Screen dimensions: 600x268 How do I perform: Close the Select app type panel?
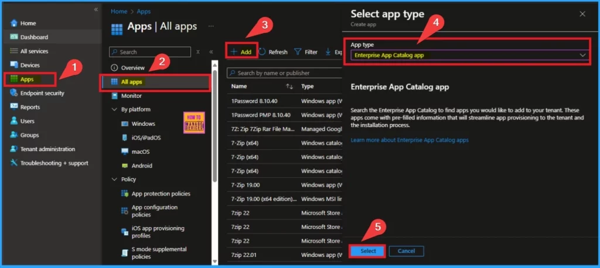[582, 14]
